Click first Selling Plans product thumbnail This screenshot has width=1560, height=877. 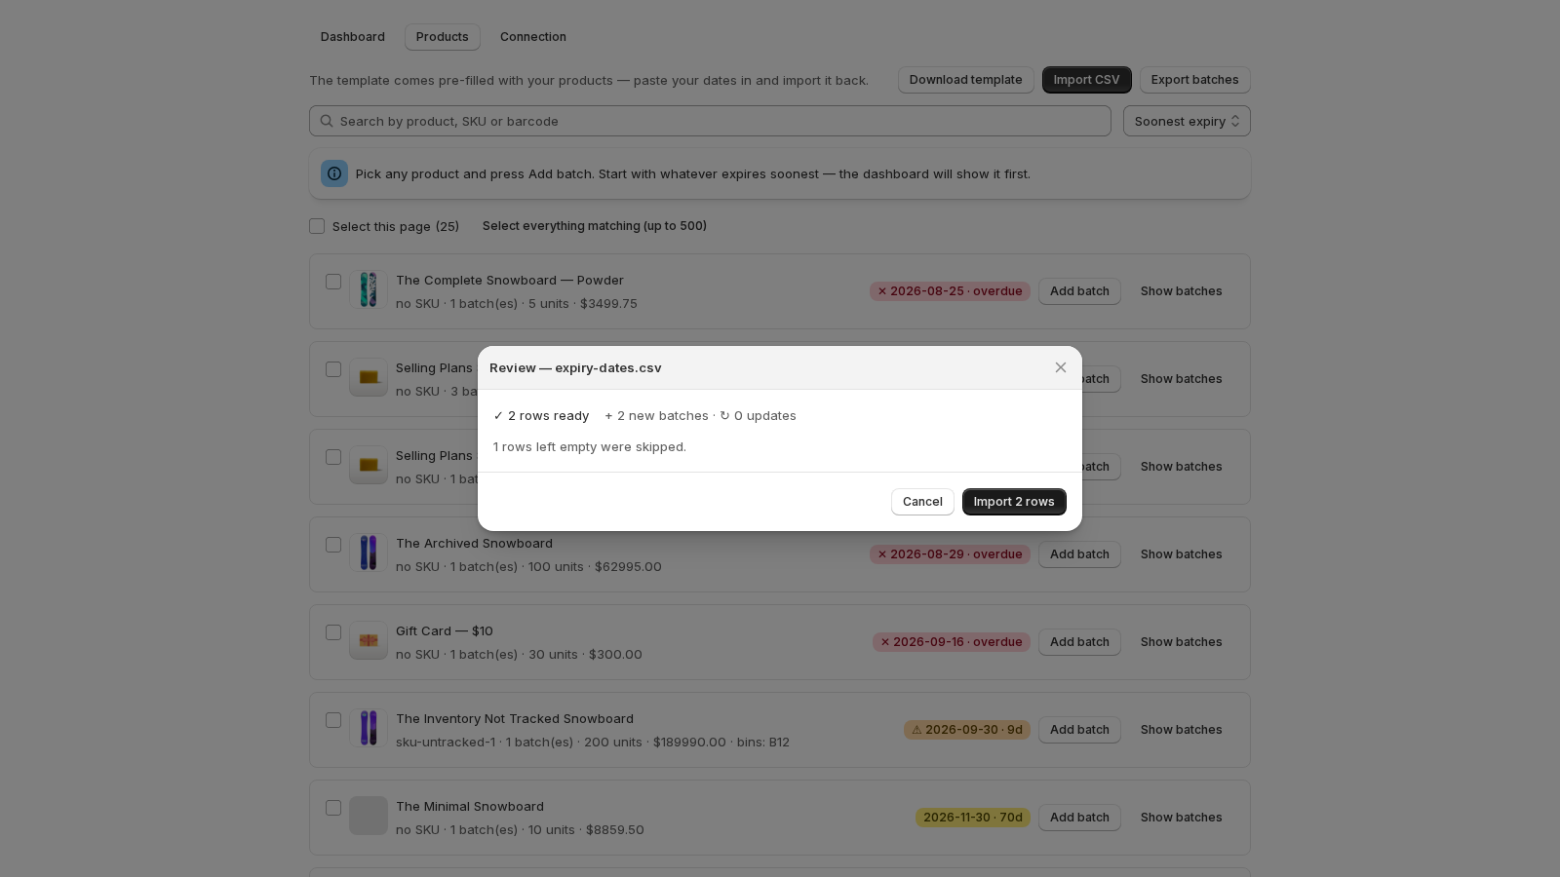[369, 377]
